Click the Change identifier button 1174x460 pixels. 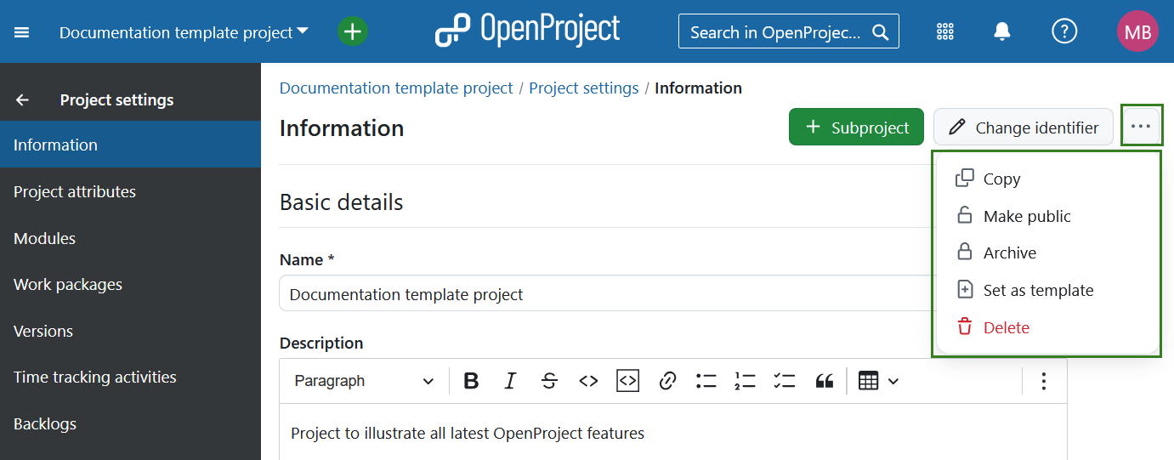click(x=1024, y=127)
